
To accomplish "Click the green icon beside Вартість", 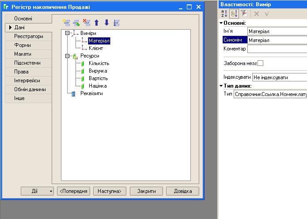I will [x=83, y=79].
